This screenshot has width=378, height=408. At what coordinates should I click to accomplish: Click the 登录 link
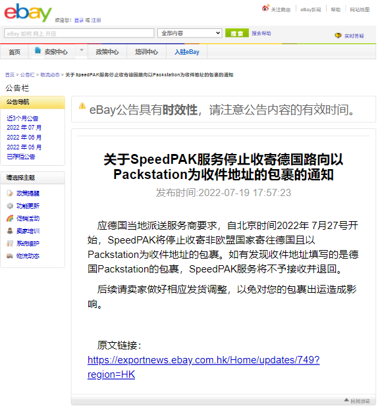pyautogui.click(x=78, y=20)
